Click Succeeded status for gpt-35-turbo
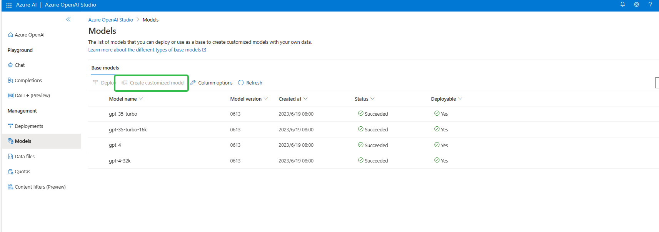The width and height of the screenshot is (659, 232). [x=373, y=114]
